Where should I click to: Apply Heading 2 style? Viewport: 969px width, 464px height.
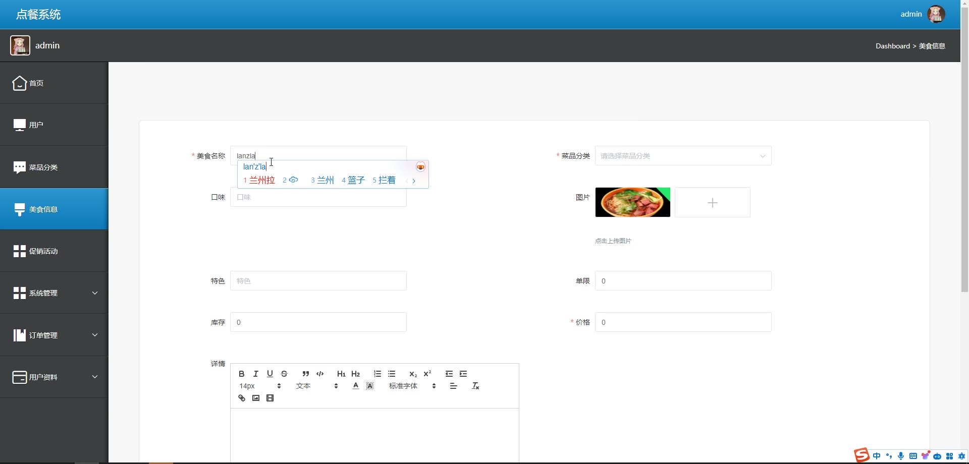355,374
